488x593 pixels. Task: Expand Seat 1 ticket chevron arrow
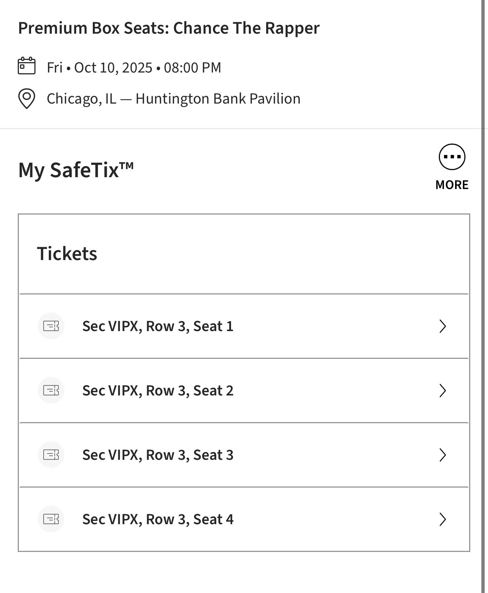(x=443, y=326)
